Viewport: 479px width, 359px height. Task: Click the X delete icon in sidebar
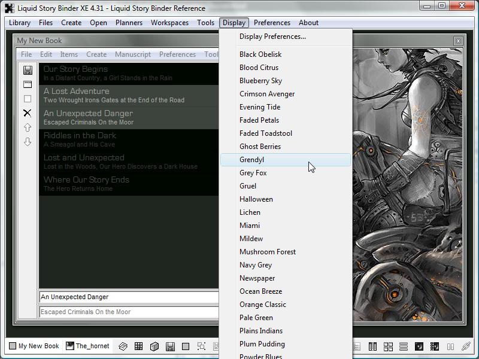(x=28, y=113)
